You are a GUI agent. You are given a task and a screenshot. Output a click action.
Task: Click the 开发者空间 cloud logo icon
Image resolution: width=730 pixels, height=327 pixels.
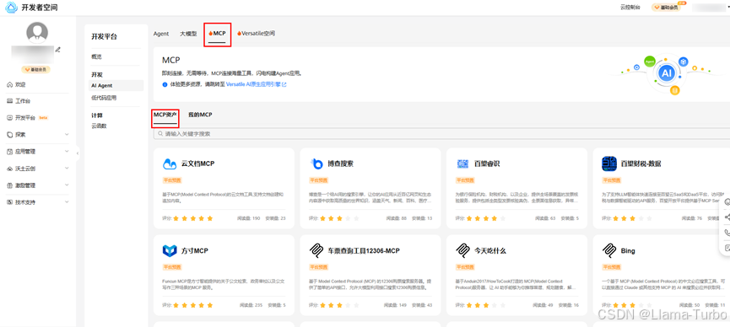tap(11, 8)
